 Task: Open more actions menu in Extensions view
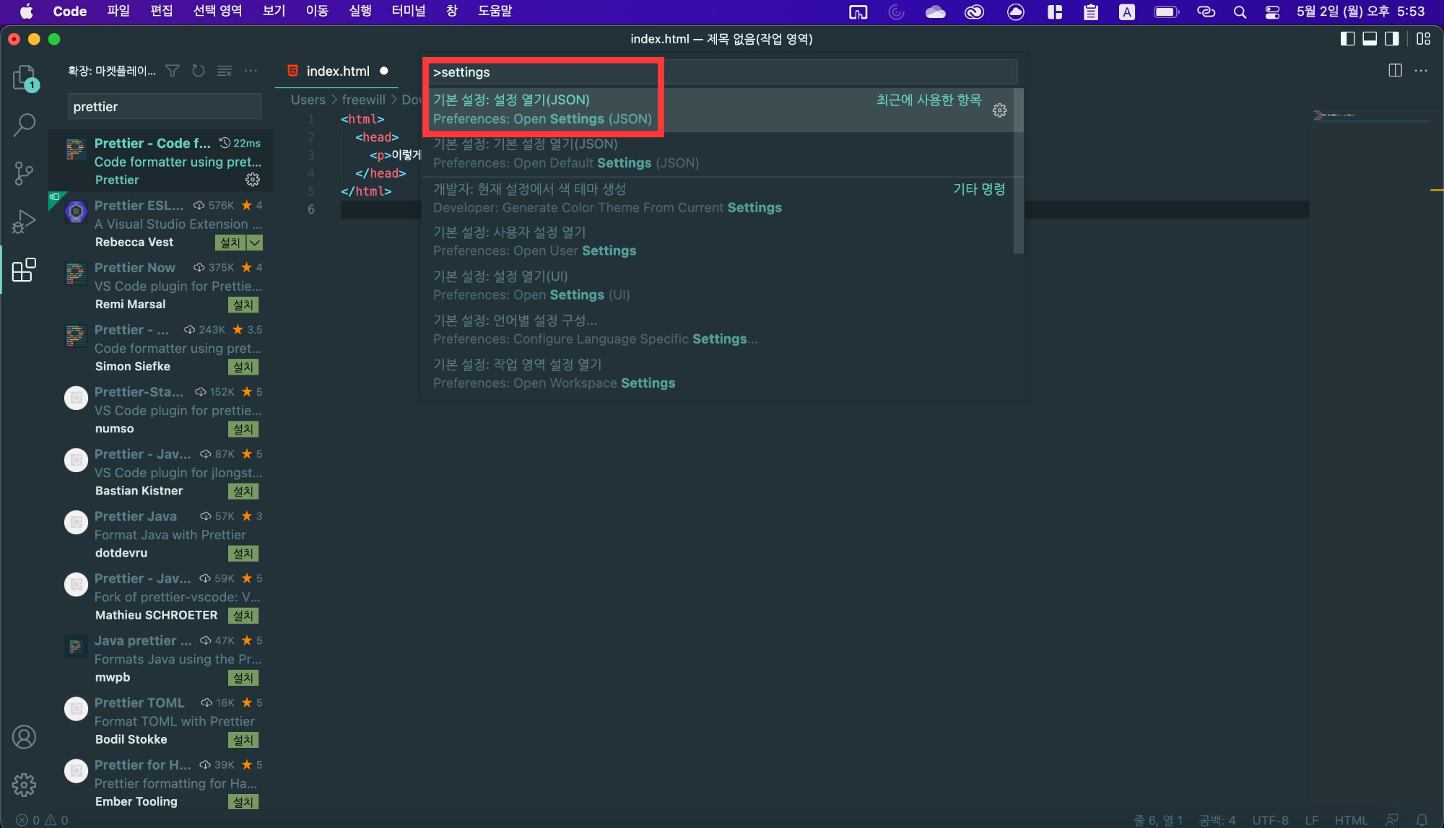pyautogui.click(x=251, y=71)
